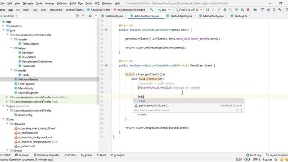Switch to MainActivity.java tab
The width and height of the screenshot is (288, 162).
(x=213, y=16)
